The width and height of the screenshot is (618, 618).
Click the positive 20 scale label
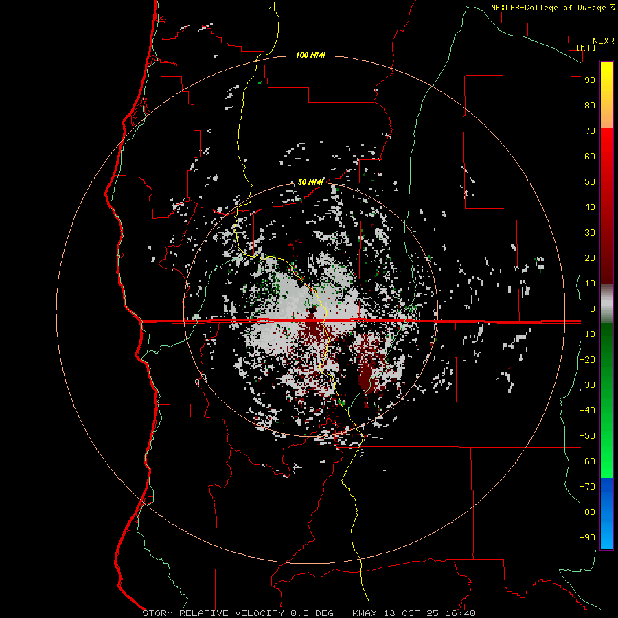coord(590,257)
